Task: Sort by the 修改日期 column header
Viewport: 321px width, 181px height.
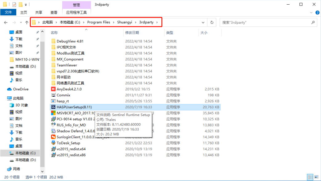Action: pyautogui.click(x=132, y=33)
